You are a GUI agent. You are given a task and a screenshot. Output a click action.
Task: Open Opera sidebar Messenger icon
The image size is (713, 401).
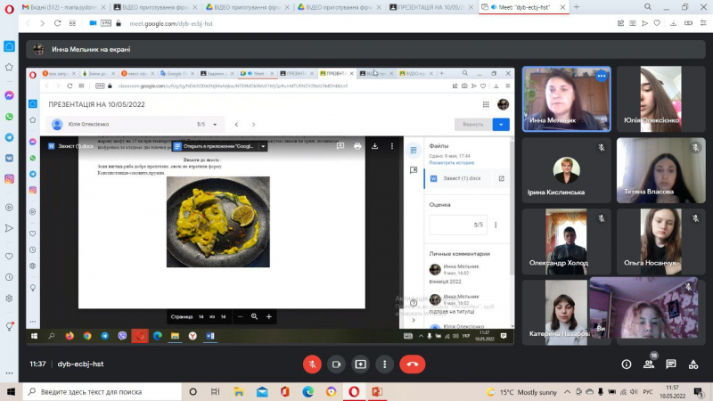(9, 95)
